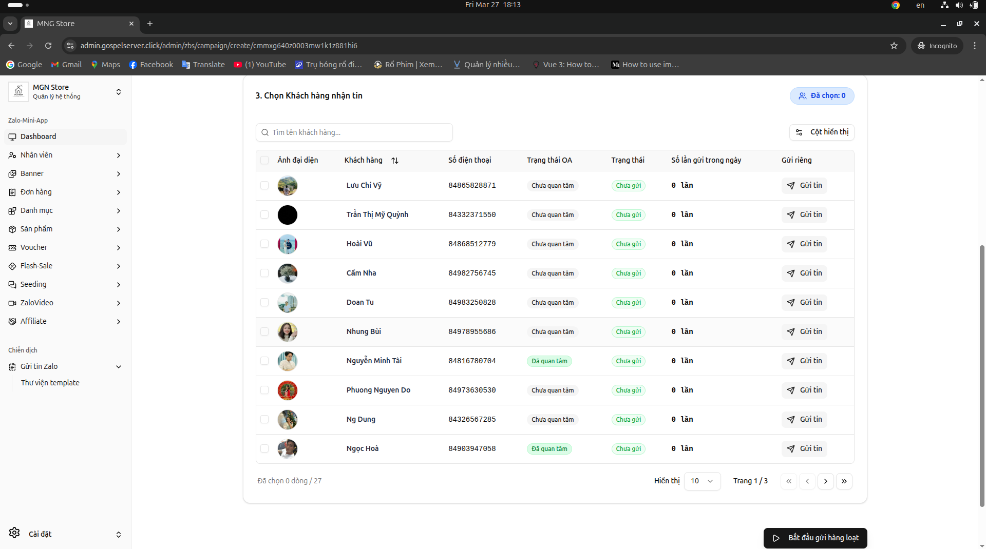Open Thư viện template submenu item

50,383
